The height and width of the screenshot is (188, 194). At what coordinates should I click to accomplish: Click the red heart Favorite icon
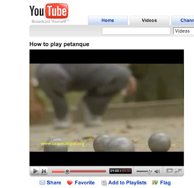pyautogui.click(x=70, y=183)
